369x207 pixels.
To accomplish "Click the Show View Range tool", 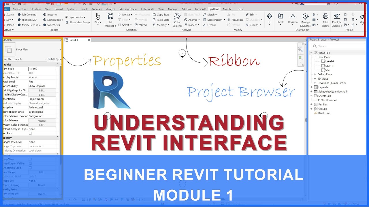I will [x=78, y=22].
